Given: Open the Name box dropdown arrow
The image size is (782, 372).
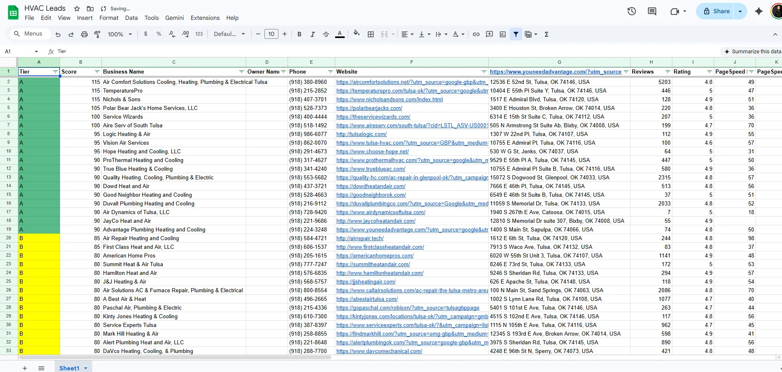Looking at the screenshot, I should coord(36,52).
